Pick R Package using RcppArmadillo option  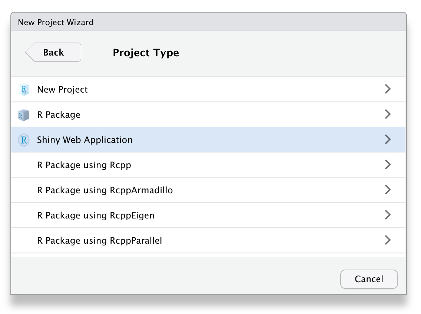(x=105, y=190)
